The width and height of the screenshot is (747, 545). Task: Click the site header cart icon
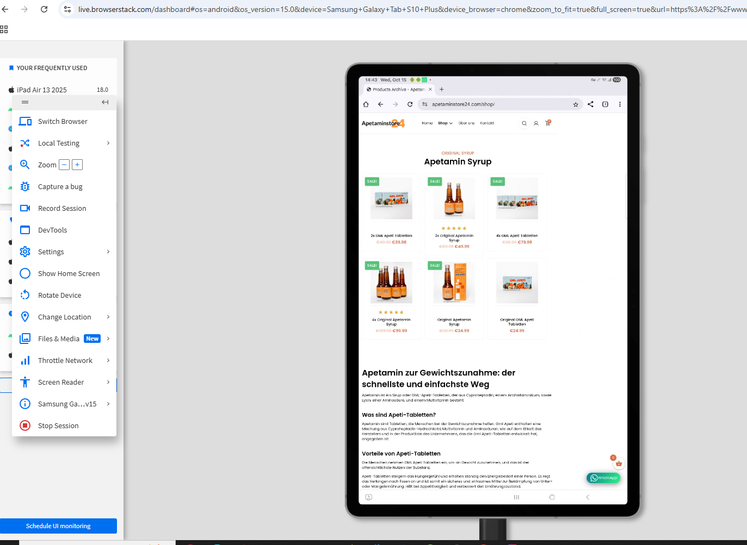tap(548, 123)
